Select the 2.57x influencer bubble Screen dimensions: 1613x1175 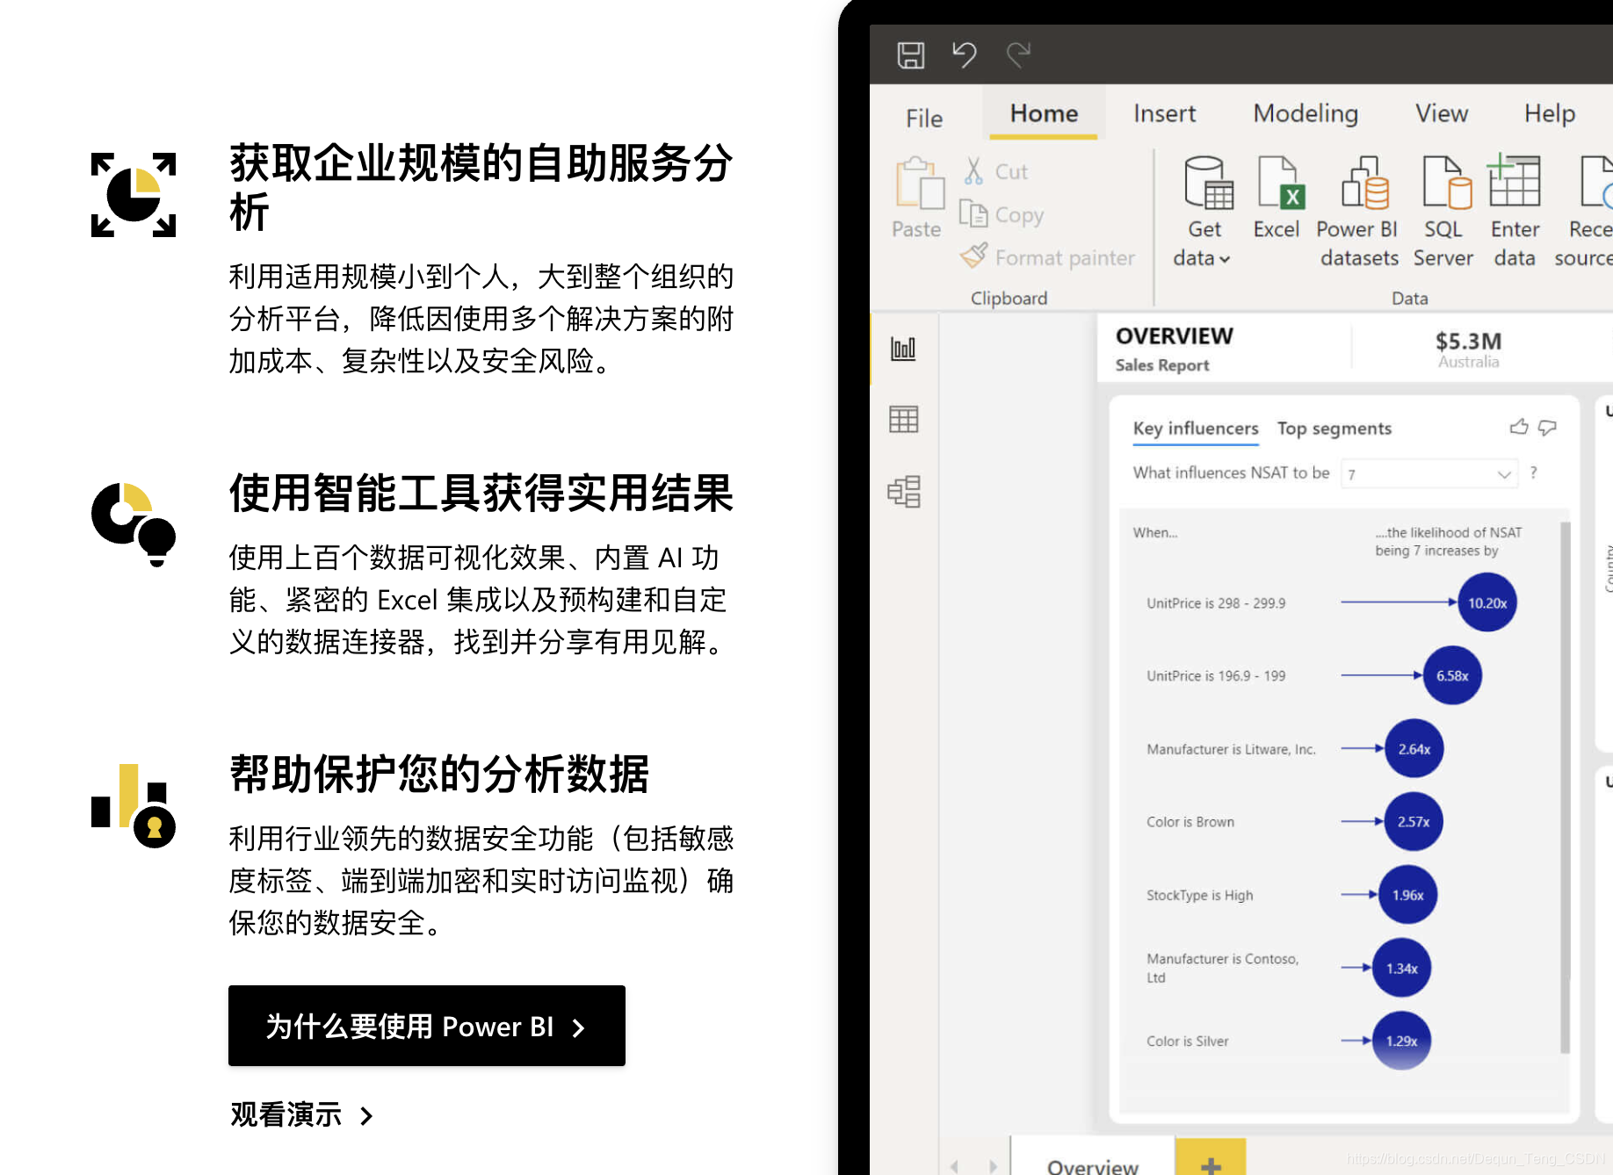coord(1414,822)
